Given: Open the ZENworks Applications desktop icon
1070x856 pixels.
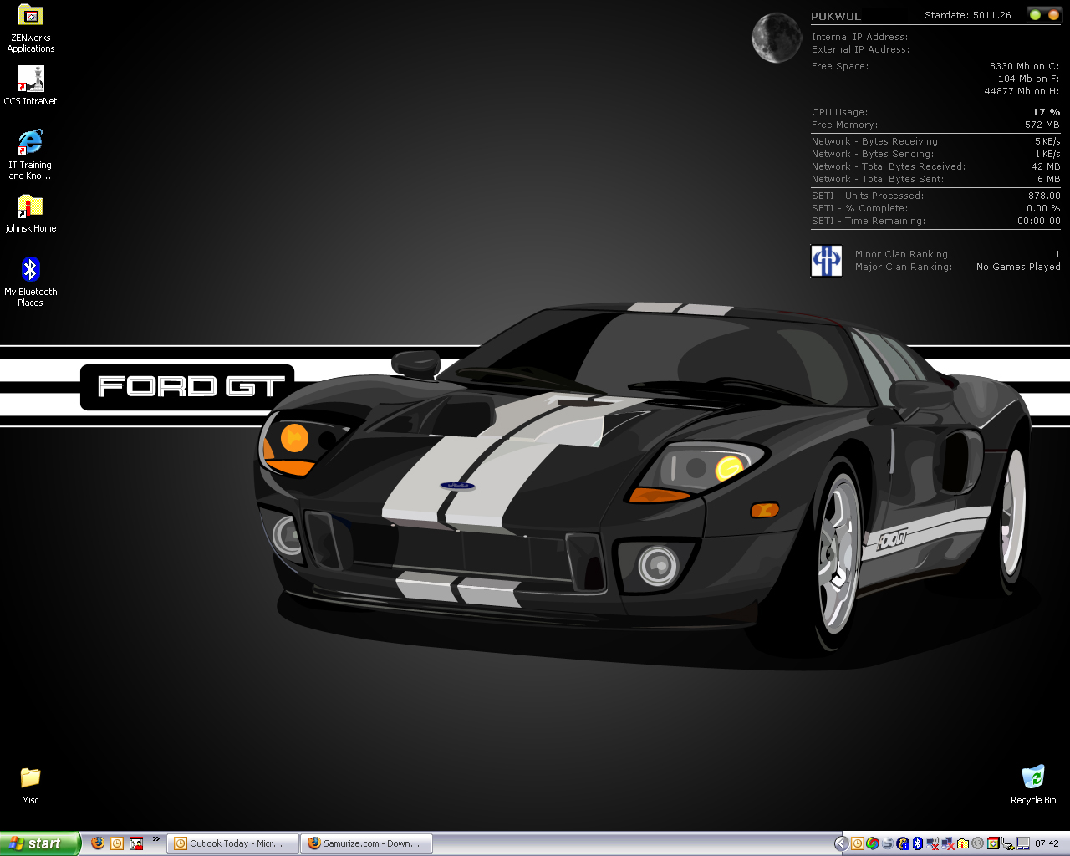Looking at the screenshot, I should click(30, 28).
